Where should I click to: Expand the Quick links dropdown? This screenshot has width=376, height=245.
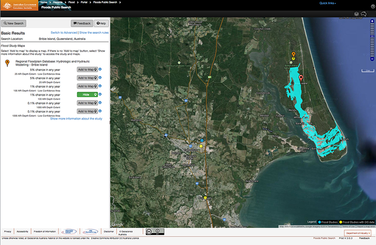(328, 3)
